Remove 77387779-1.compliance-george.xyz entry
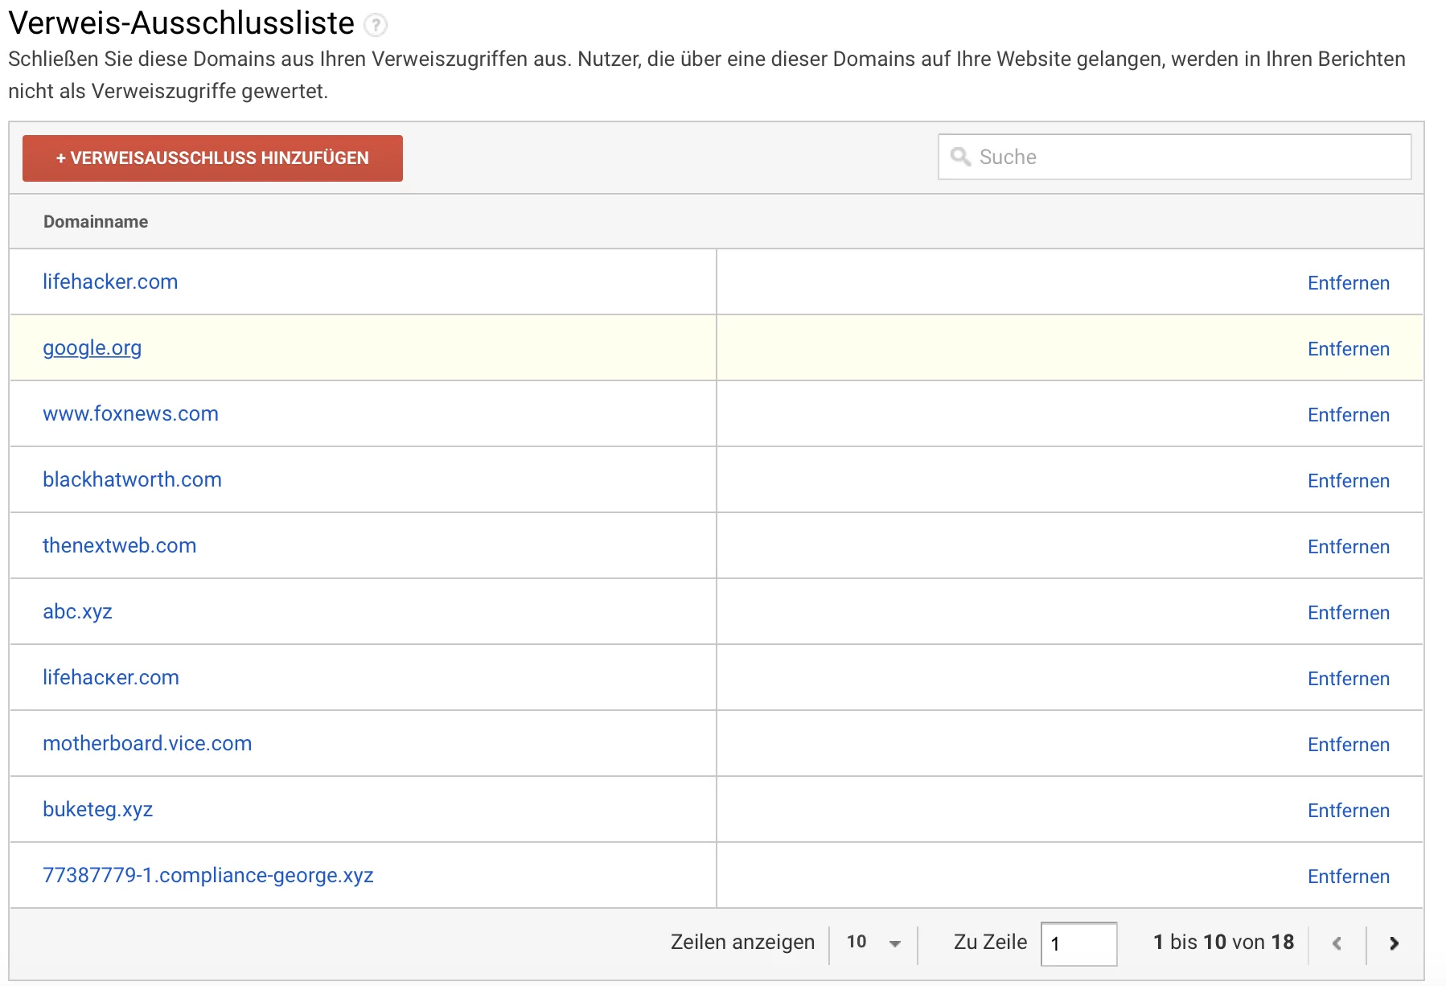 click(1348, 877)
